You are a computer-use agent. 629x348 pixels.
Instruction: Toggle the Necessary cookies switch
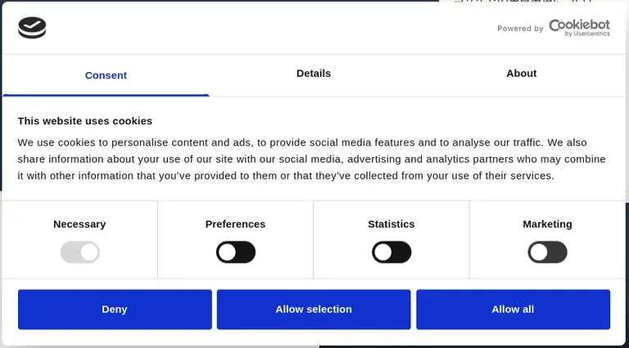point(79,252)
